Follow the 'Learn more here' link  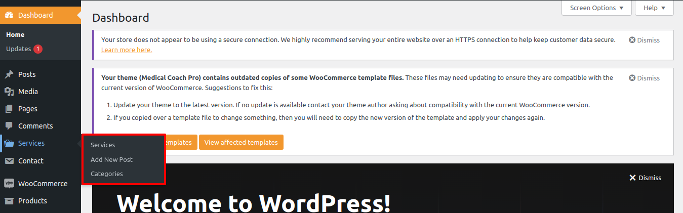127,50
